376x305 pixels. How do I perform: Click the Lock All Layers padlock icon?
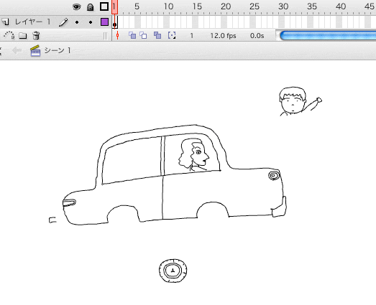(90, 7)
